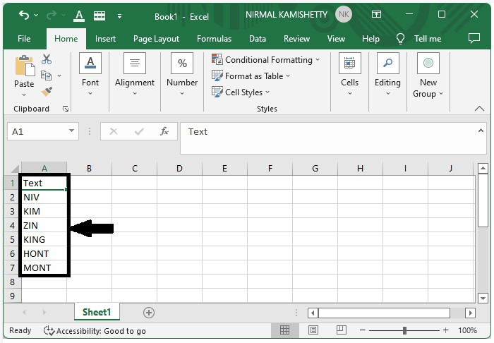Click the Format Painter brush icon

47,92
